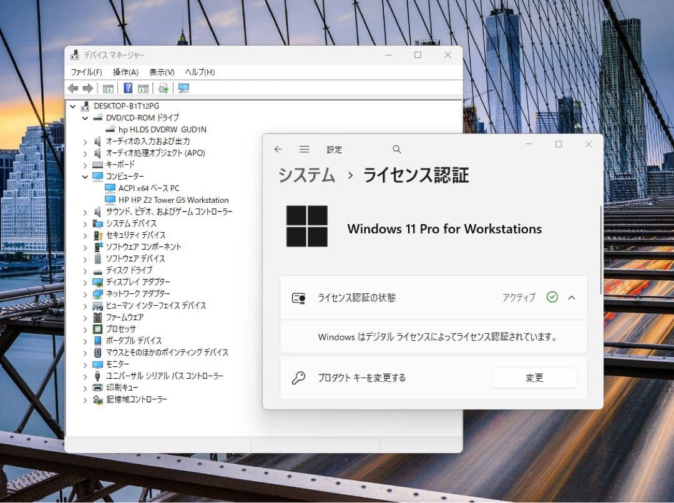
Task: Collapse the DVD/CD-ROM ドライブ node
Action: pos(85,118)
